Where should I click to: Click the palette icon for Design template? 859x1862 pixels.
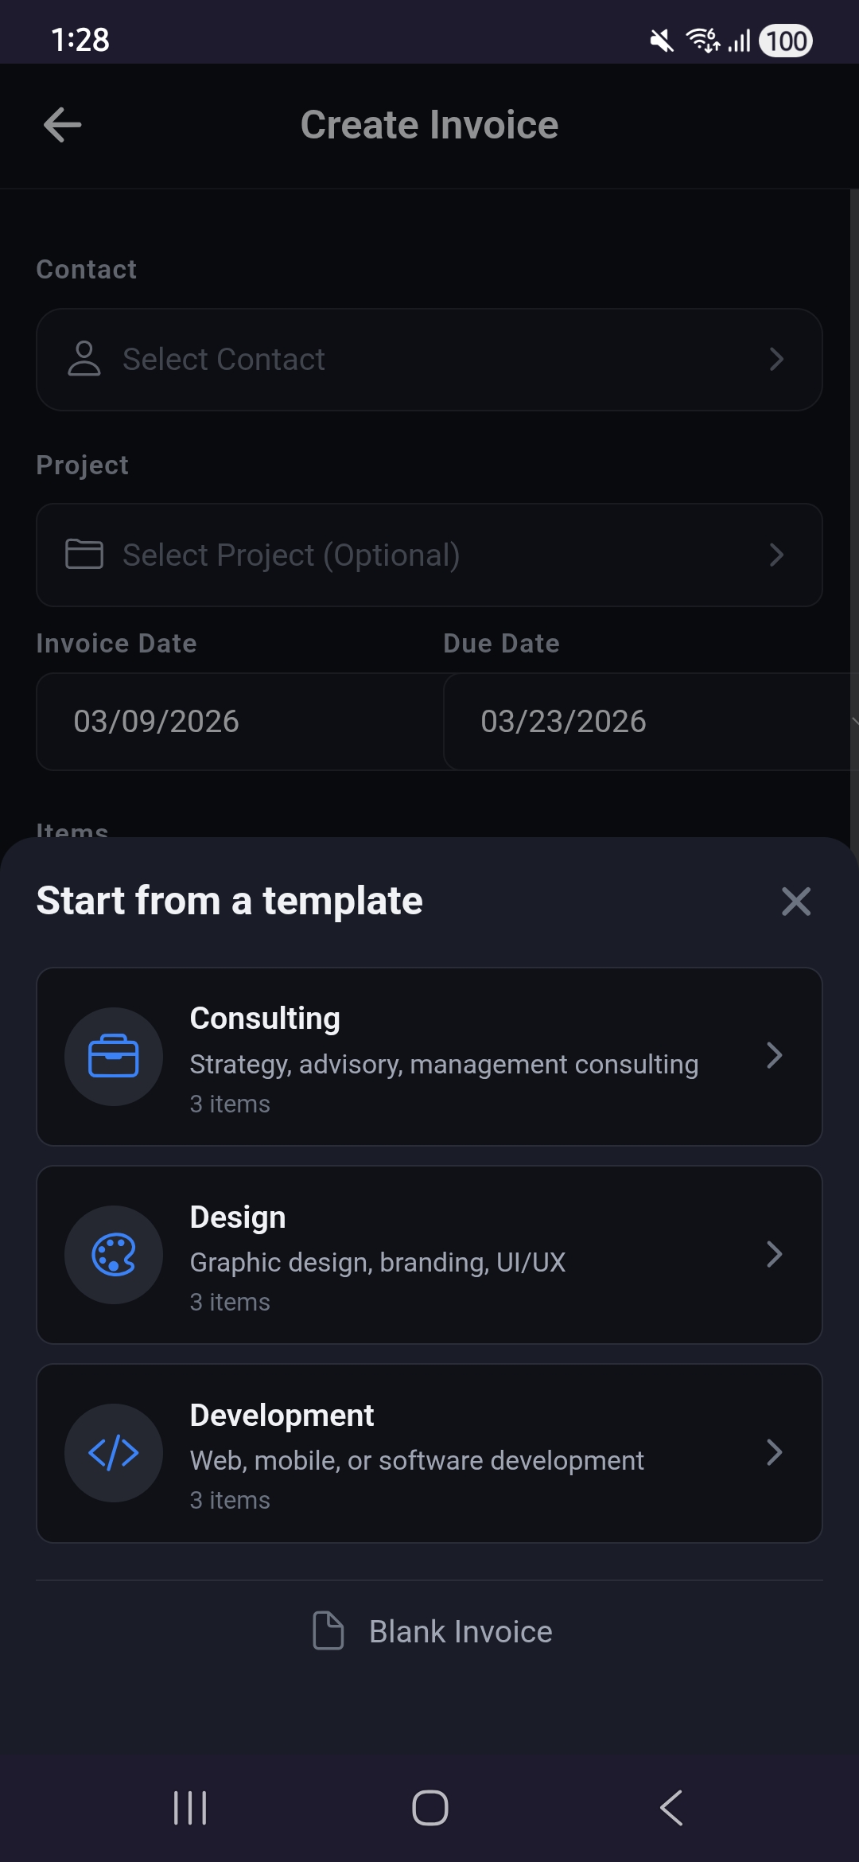click(x=114, y=1255)
